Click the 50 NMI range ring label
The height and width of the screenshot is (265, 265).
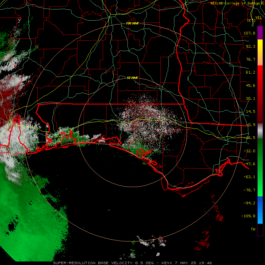132,78
